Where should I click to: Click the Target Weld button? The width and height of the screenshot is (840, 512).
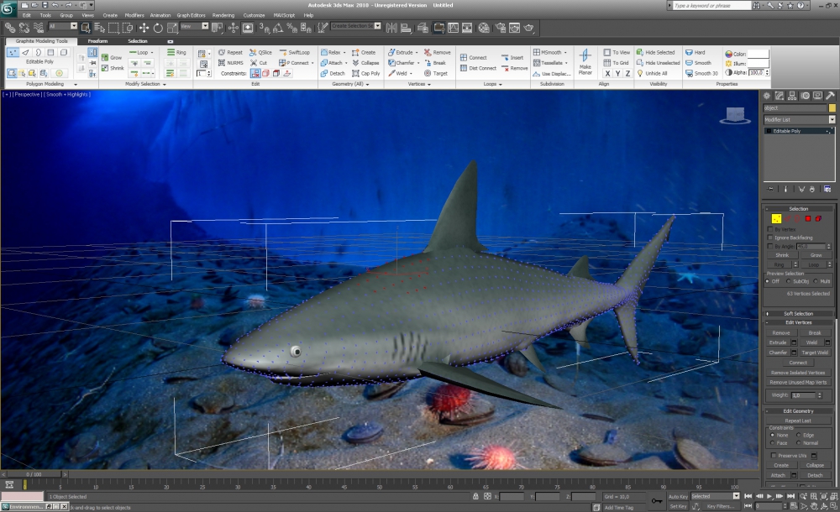(813, 353)
